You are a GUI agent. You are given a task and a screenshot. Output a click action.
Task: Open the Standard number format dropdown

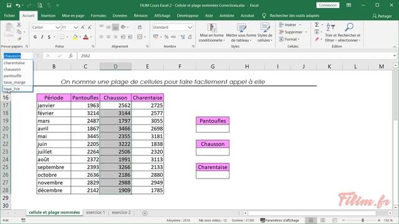(x=190, y=27)
